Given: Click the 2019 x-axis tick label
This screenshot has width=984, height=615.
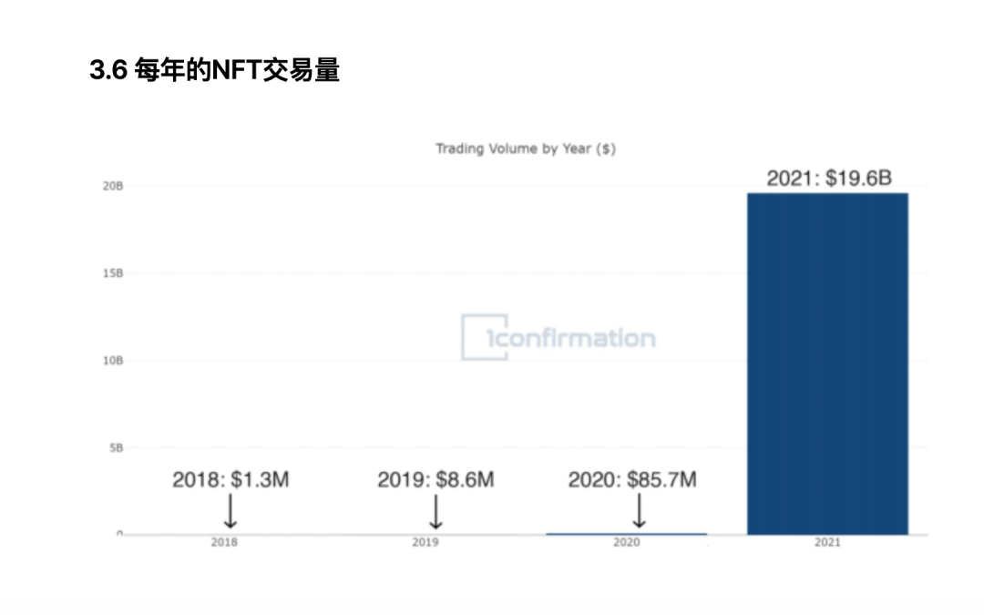Looking at the screenshot, I should [425, 542].
